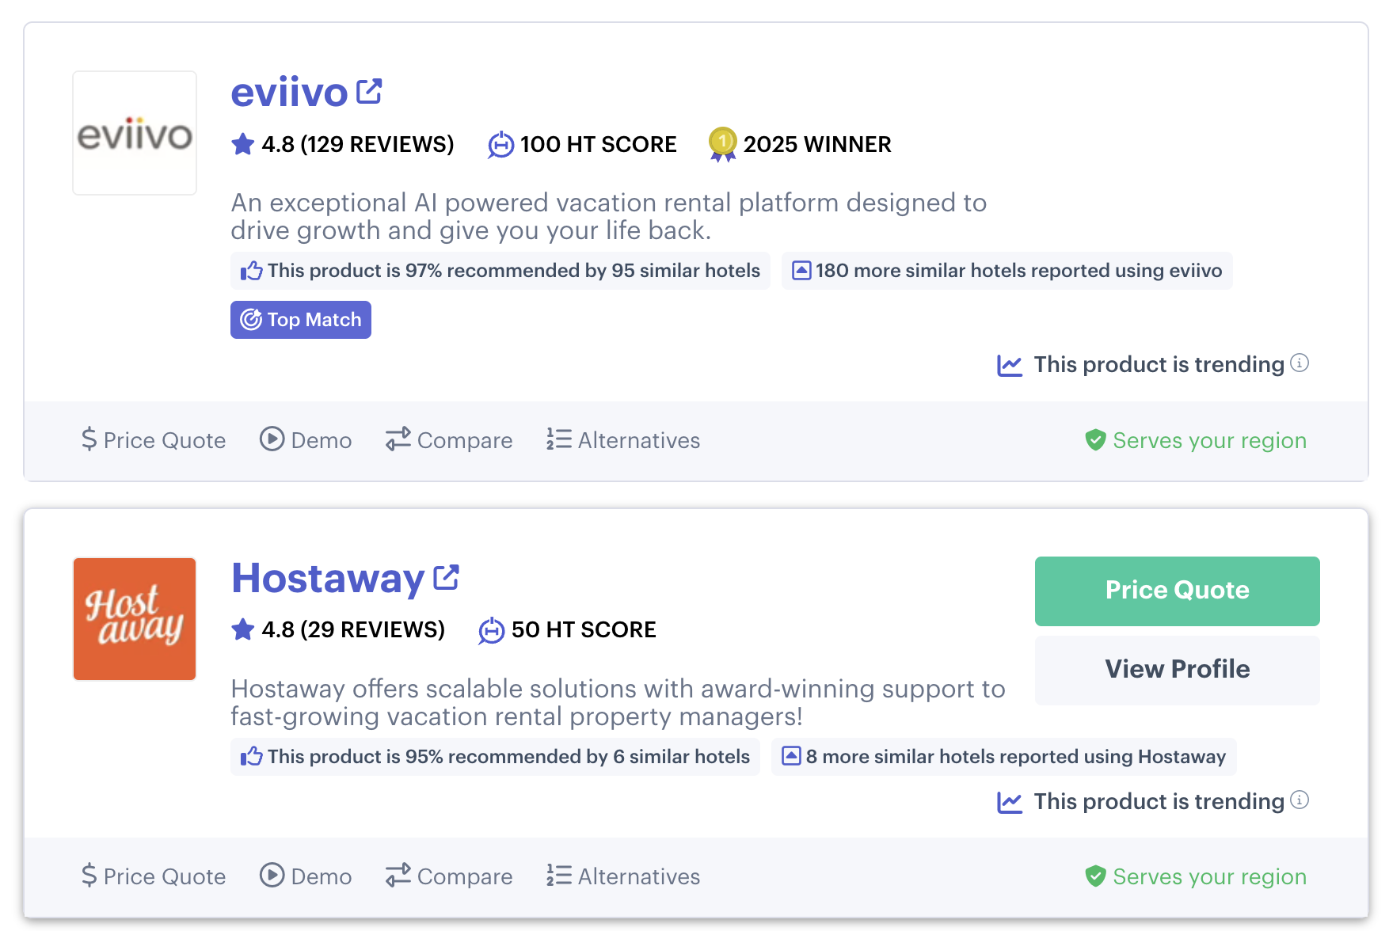Screen dimensions: 1389x931
Task: Click 'Serves your region' text in eviivo card
Action: [1210, 440]
